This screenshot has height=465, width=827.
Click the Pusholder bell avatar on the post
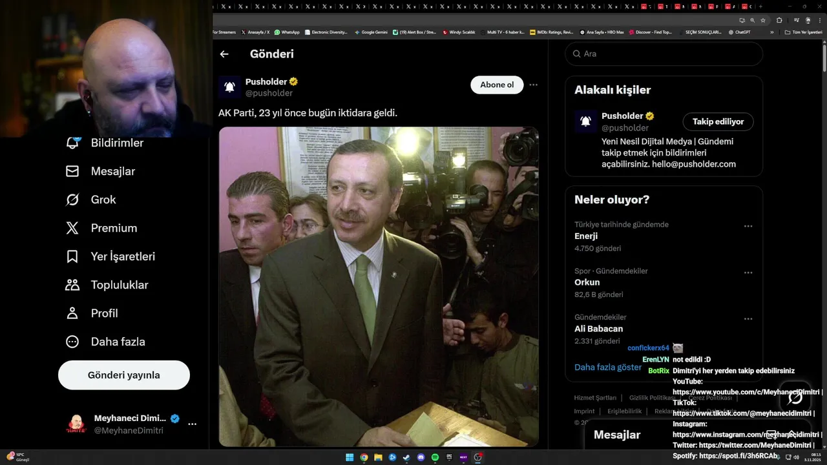pos(229,87)
